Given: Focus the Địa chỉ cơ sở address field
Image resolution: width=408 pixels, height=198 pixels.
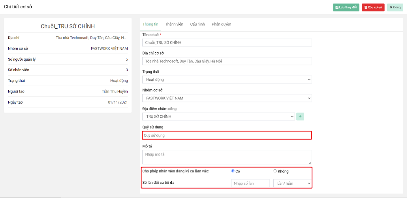Looking at the screenshot, I should tap(227, 61).
